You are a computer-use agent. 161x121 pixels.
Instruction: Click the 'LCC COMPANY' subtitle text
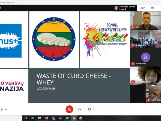[x=46, y=89]
